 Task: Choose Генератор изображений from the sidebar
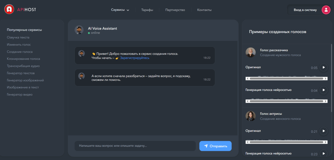(25, 80)
